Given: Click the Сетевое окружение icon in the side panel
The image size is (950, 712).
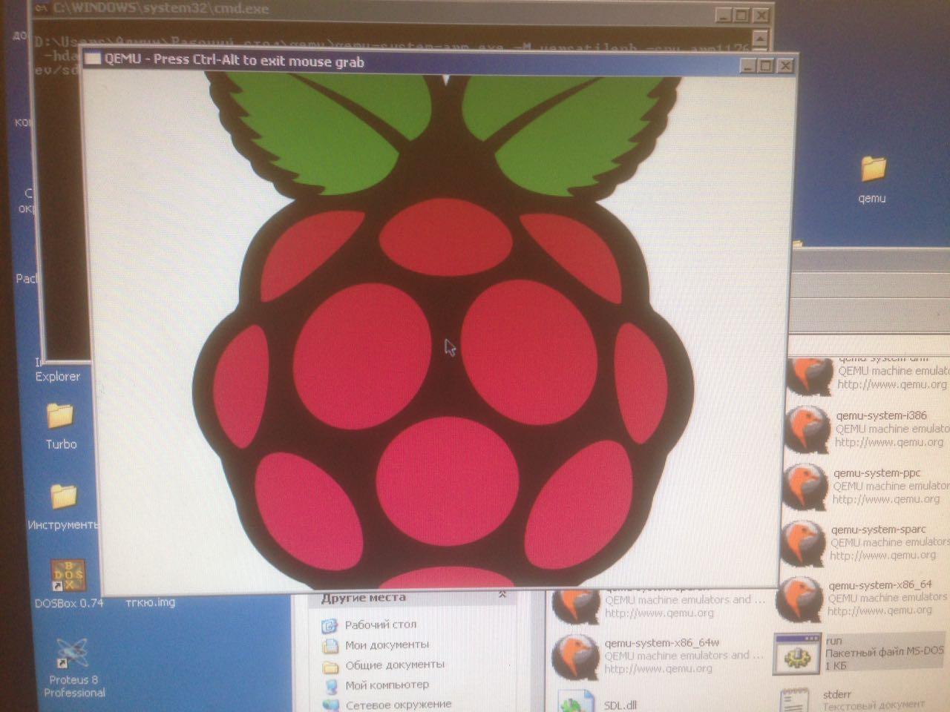Looking at the screenshot, I should pos(332,705).
